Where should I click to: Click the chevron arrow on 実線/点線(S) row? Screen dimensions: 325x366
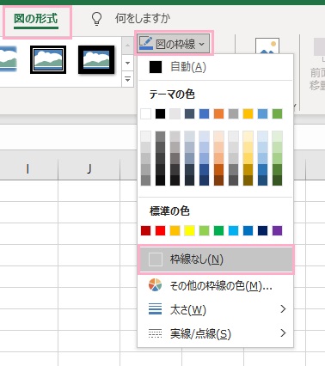coord(283,333)
